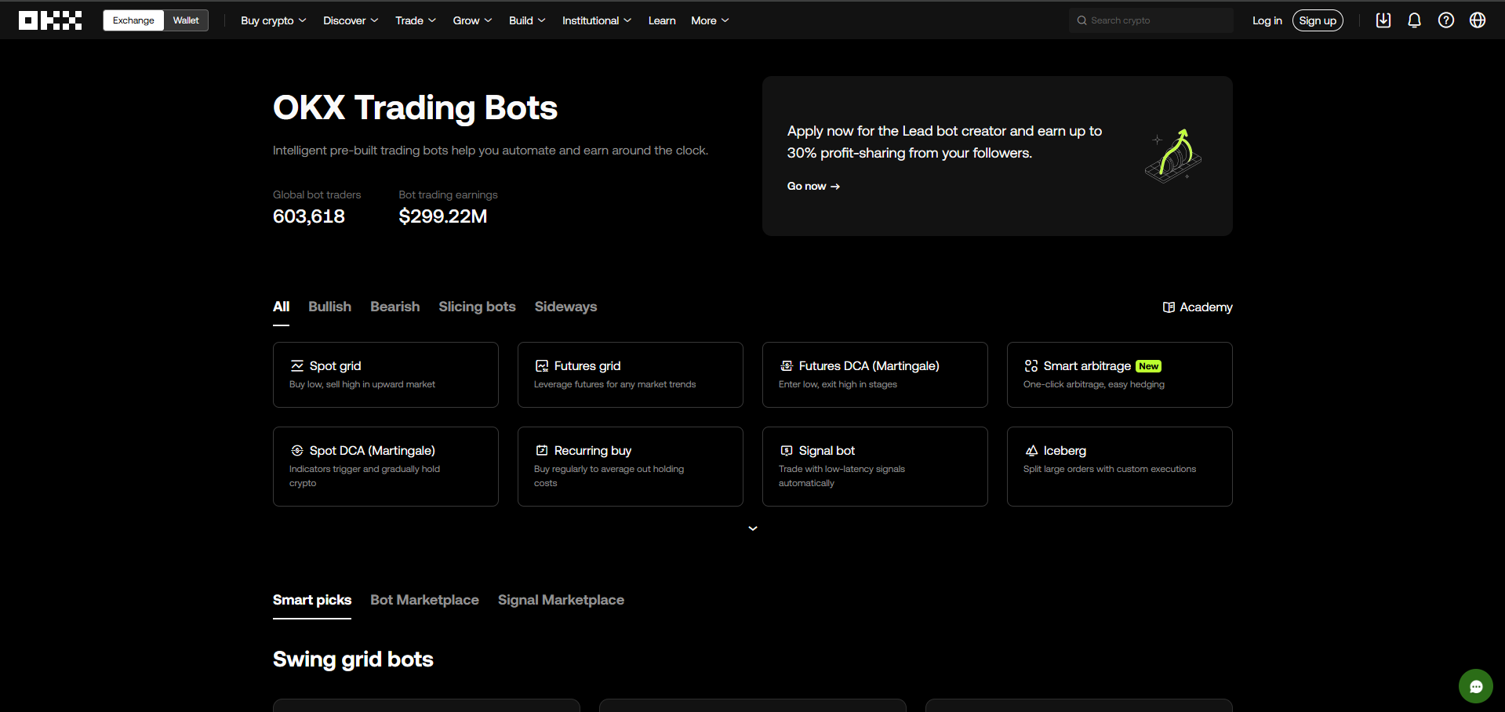Open the language globe icon
Image resolution: width=1505 pixels, height=712 pixels.
coord(1478,20)
